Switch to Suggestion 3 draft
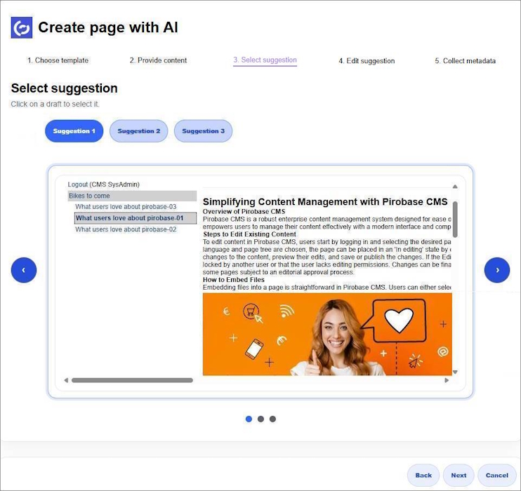This screenshot has width=521, height=491. (x=203, y=131)
